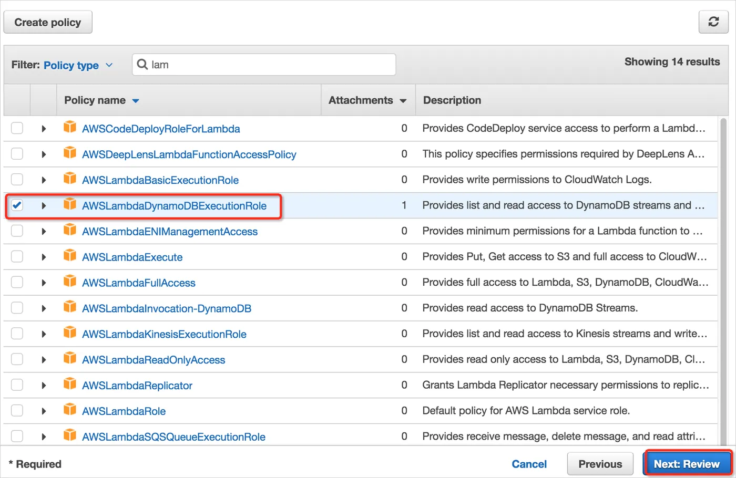Check the AWSLambdaReadOnlyAccess checkbox
This screenshot has height=478, width=736.
pos(17,360)
